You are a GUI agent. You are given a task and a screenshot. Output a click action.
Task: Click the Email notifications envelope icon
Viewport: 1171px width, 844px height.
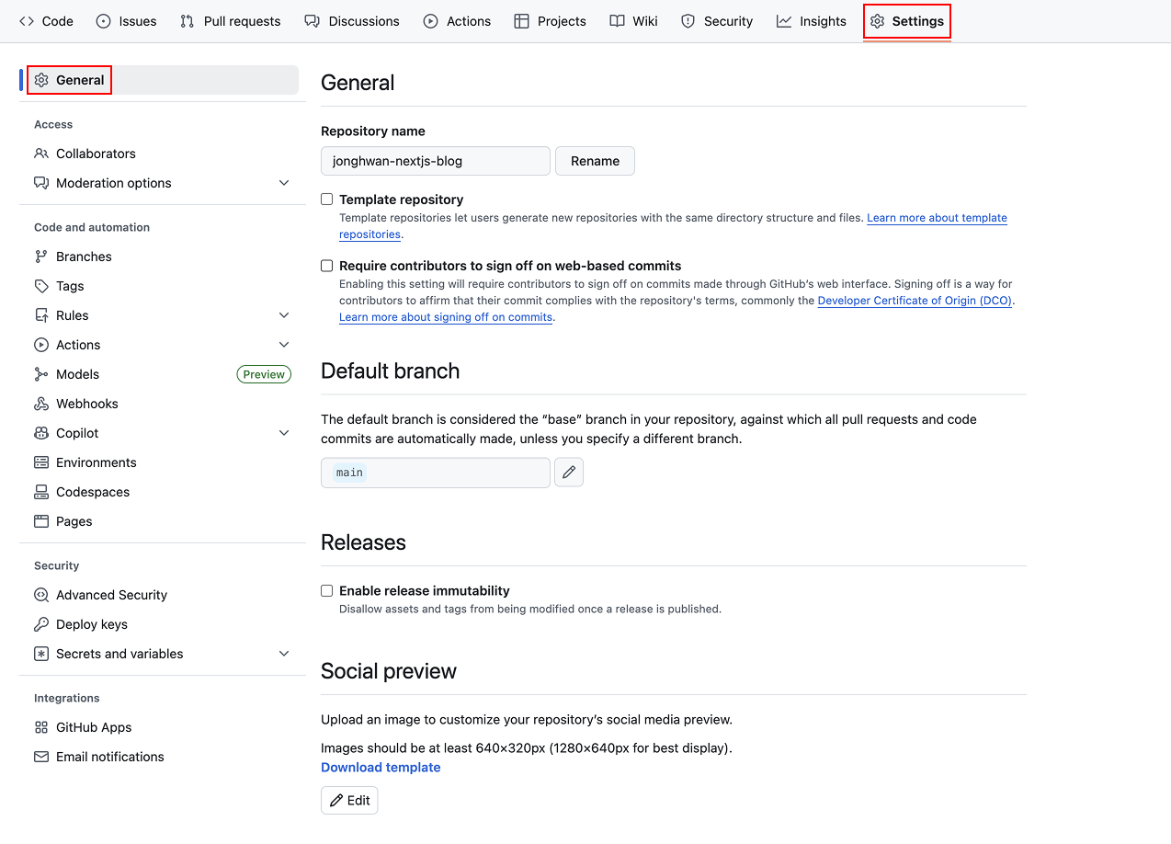(x=41, y=757)
